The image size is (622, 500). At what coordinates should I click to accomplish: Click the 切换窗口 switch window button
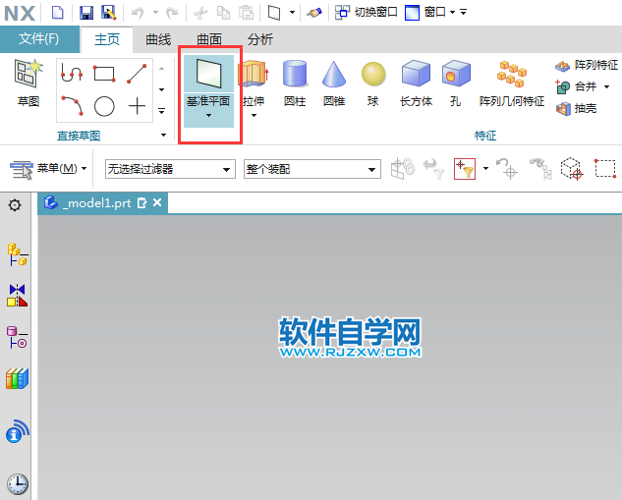coord(366,13)
